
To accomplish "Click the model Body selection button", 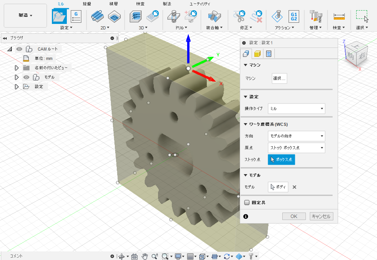I will pyautogui.click(x=278, y=187).
